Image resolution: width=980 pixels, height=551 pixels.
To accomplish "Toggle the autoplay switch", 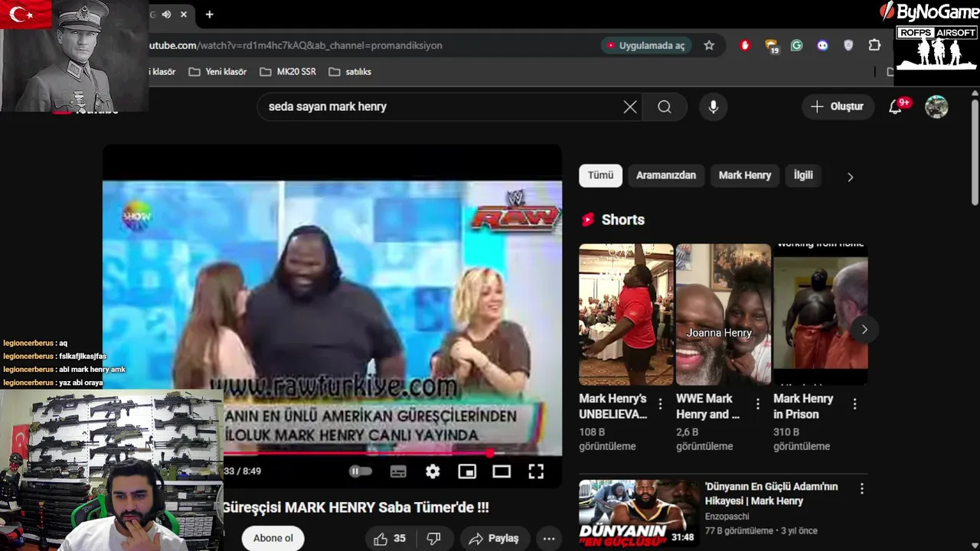I will coord(360,471).
